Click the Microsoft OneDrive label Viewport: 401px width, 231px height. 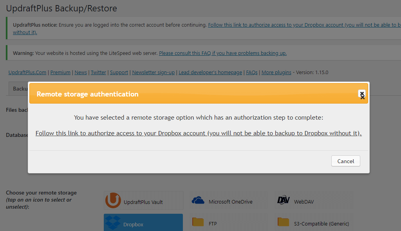coord(230,202)
